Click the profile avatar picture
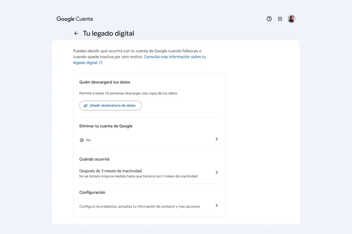This screenshot has height=234, width=352. point(291,19)
